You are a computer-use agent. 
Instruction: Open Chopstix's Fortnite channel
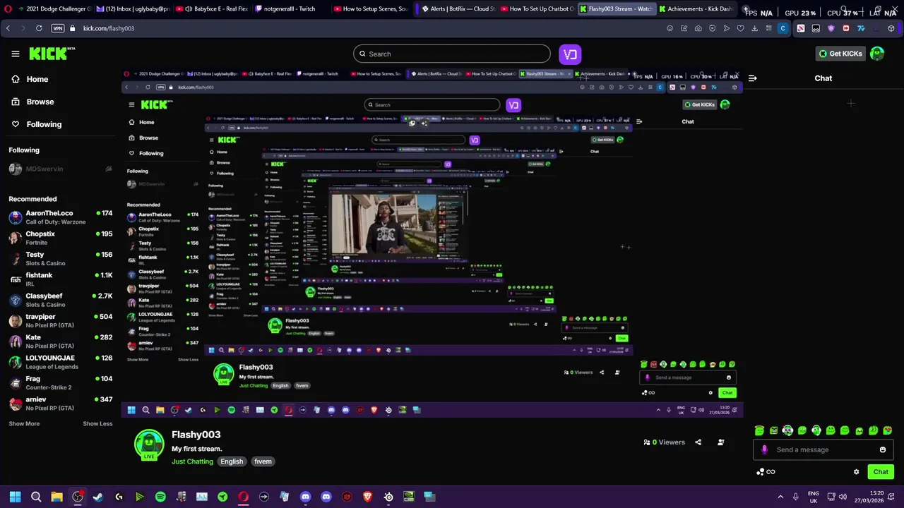click(61, 238)
